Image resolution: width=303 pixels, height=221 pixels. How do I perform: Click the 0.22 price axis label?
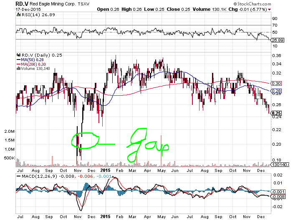click(277, 130)
